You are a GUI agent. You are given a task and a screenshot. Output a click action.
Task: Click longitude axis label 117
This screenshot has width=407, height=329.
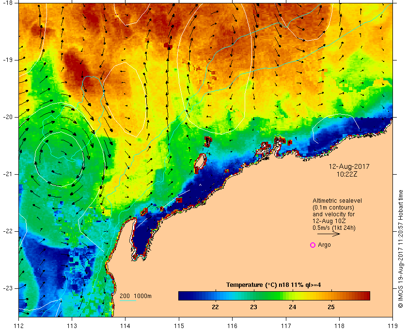286,325
